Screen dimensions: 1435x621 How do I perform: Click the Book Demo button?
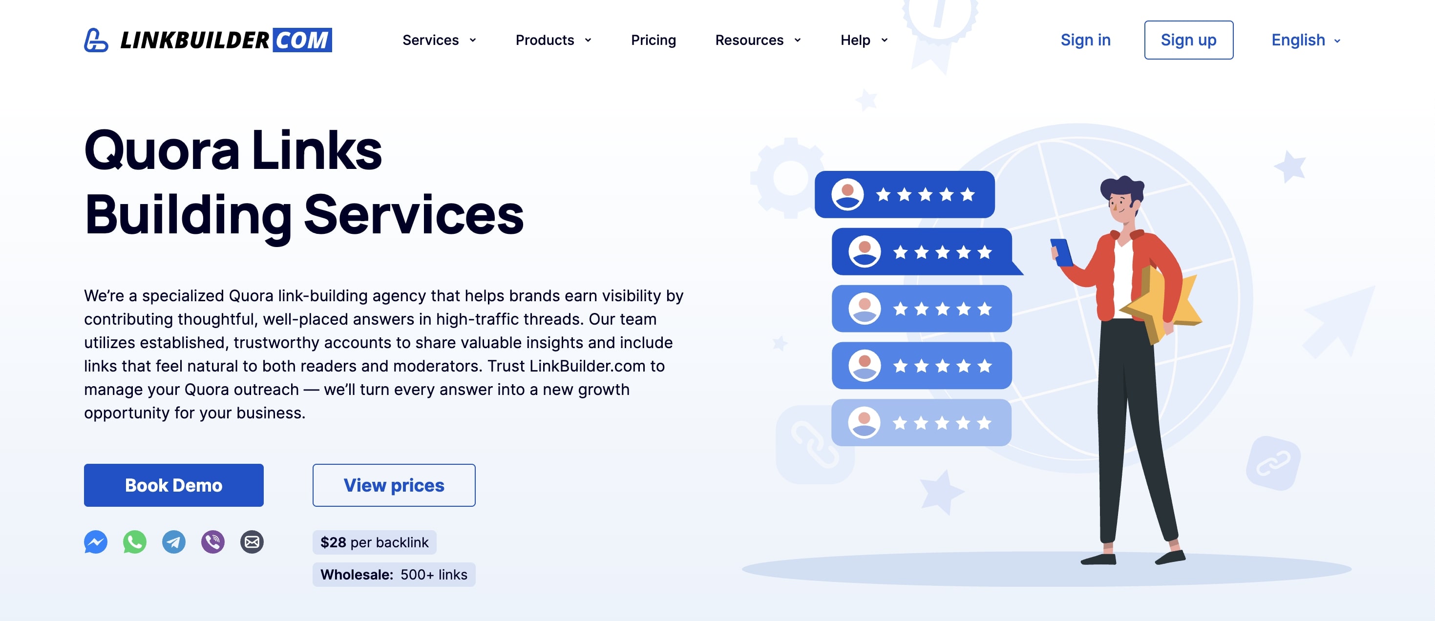point(174,485)
